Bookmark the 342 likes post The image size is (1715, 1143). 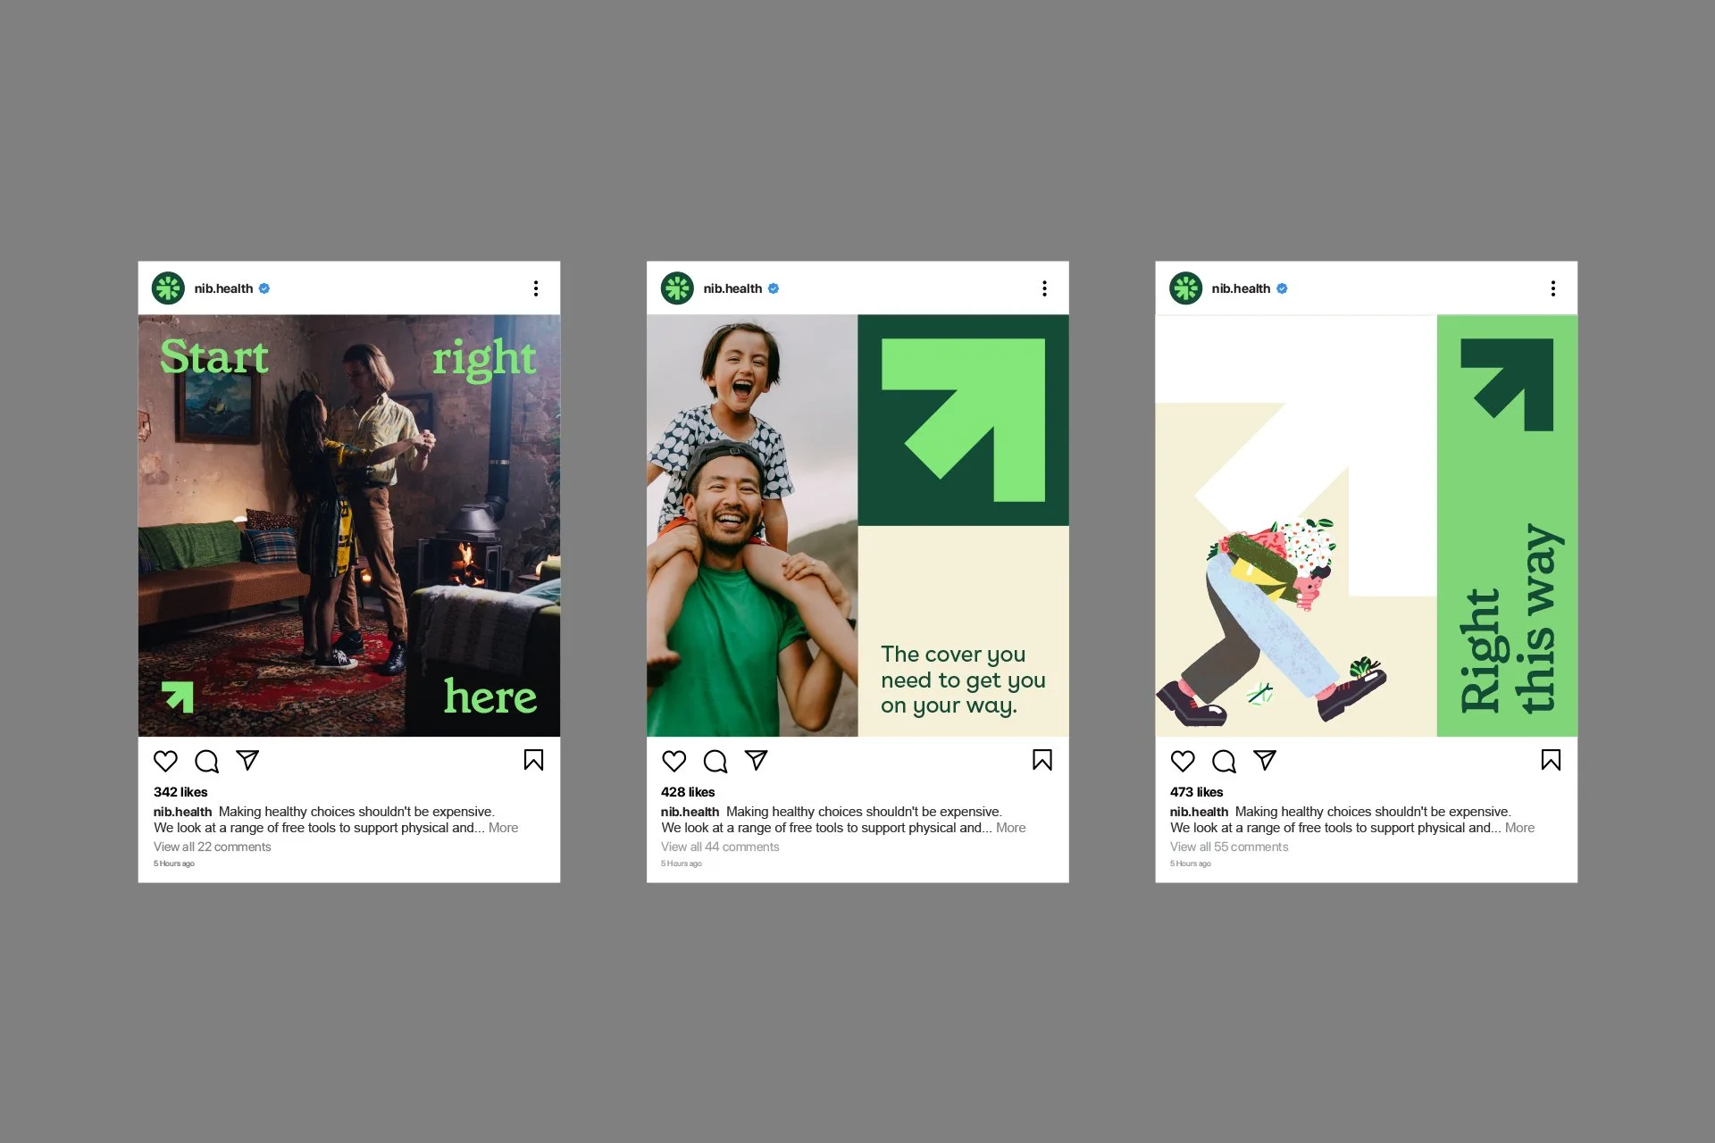533,760
